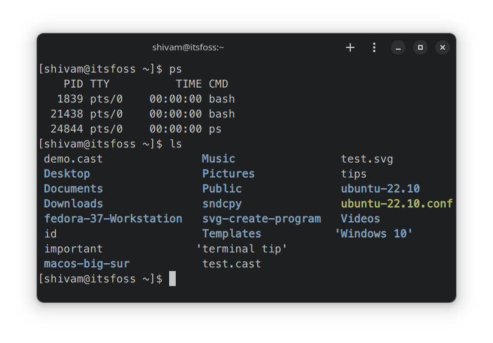This screenshot has height=343, width=493.
Task: Minimize the terminal window
Action: tap(398, 47)
